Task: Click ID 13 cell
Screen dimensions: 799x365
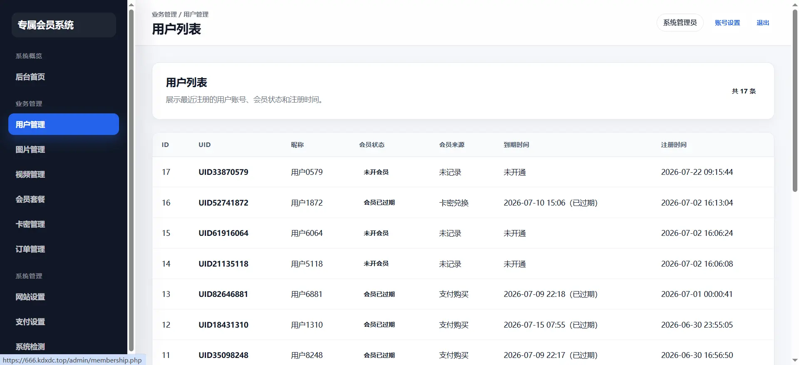Action: (x=166, y=294)
